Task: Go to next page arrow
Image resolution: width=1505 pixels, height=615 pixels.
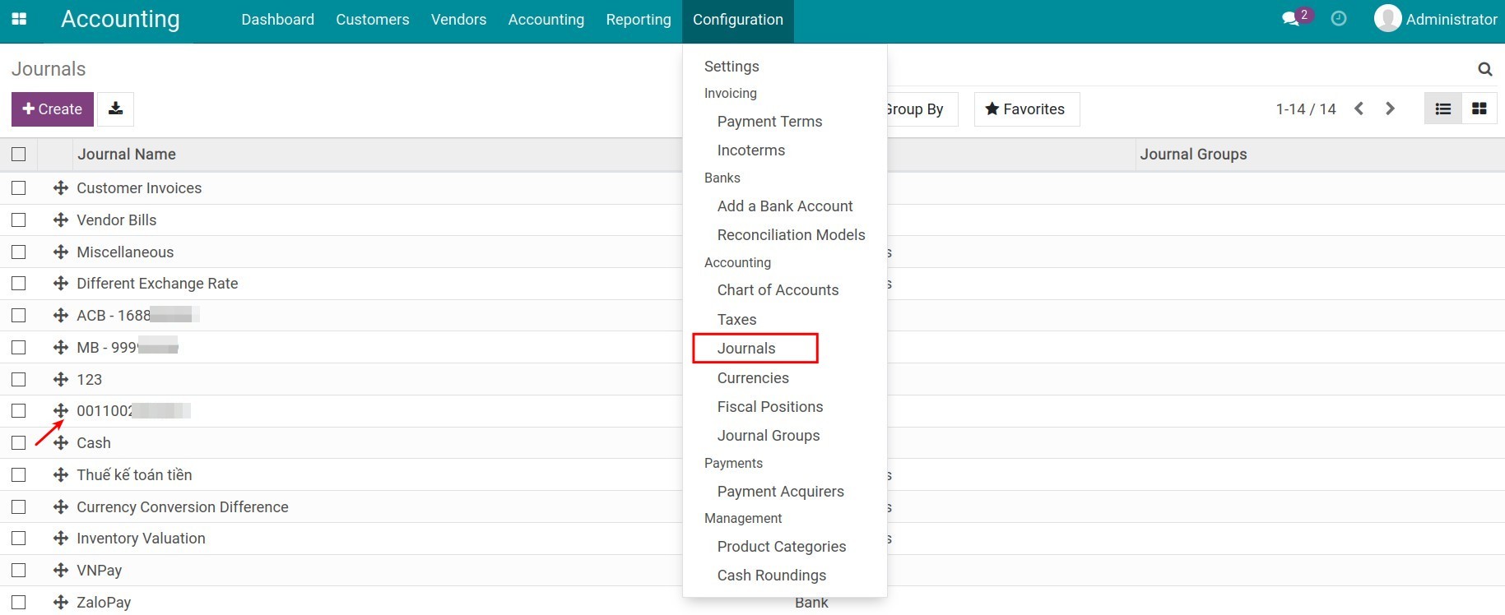Action: [1390, 109]
